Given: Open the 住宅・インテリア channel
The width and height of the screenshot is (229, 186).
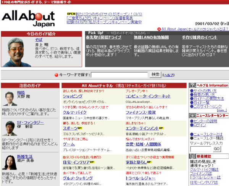Looking at the screenshot, I should (x=76, y=162).
